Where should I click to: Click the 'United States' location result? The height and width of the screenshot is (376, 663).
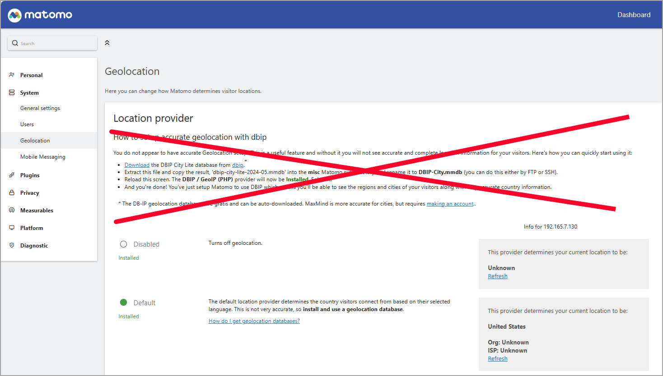507,327
